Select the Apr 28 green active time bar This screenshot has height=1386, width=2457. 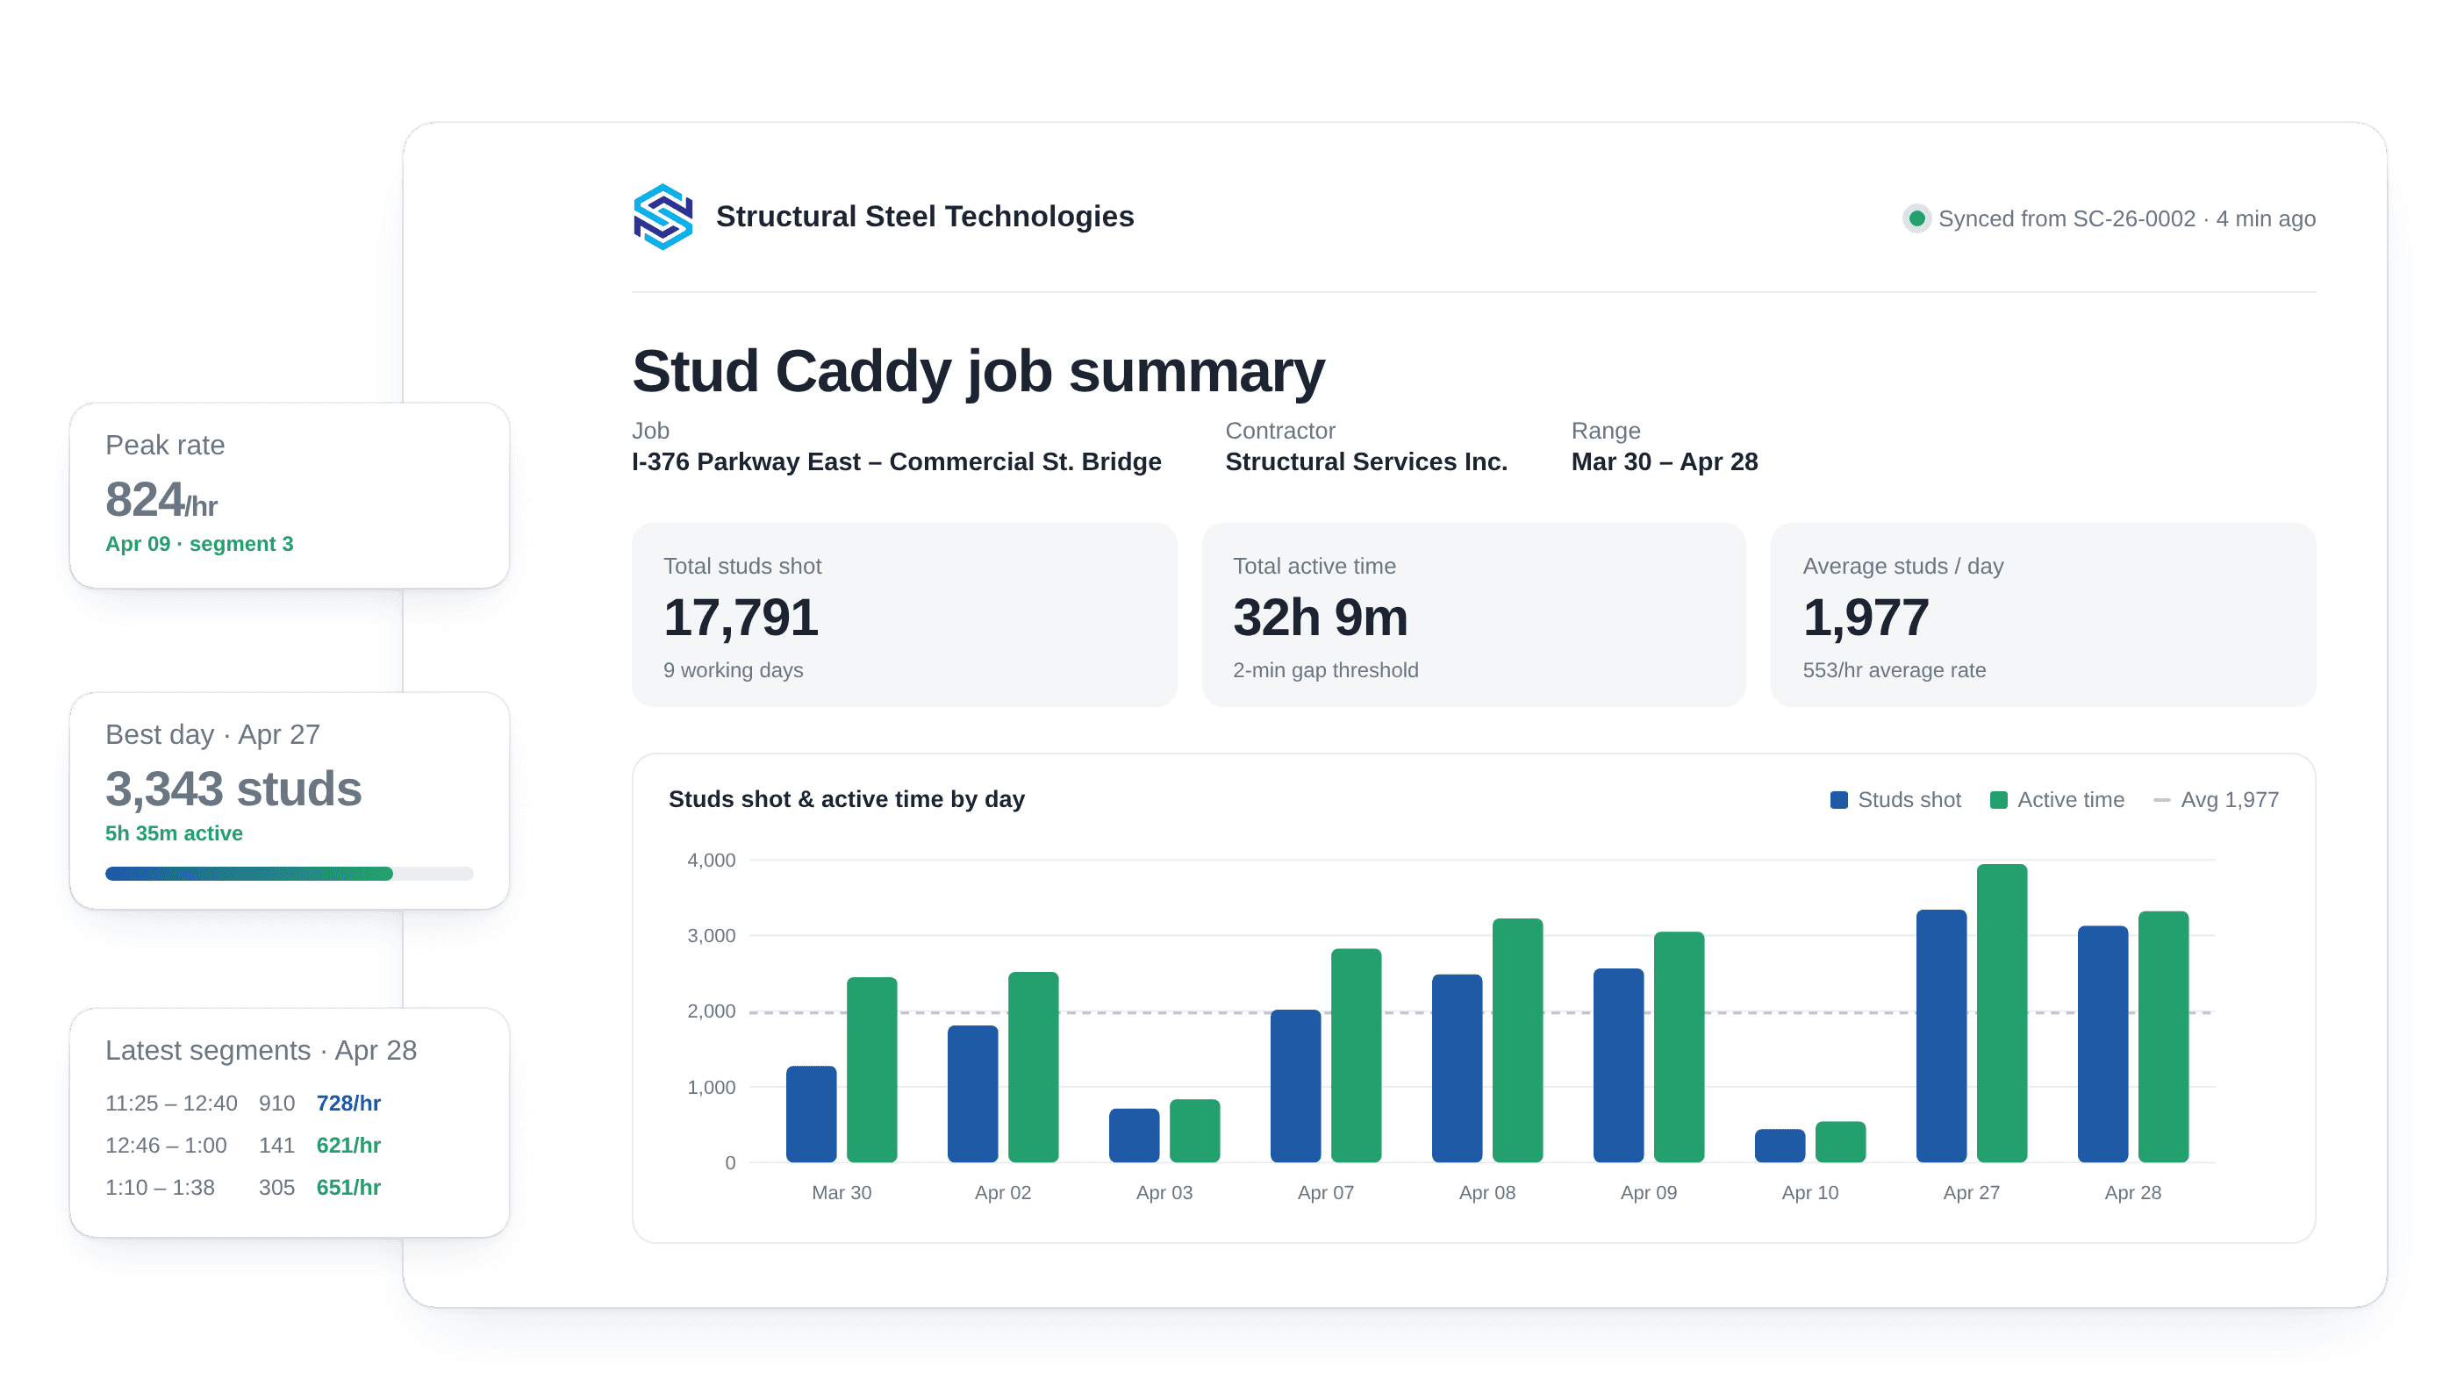point(2163,1037)
